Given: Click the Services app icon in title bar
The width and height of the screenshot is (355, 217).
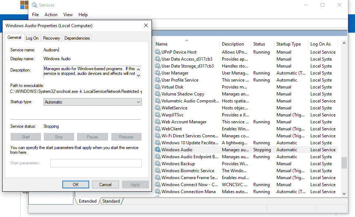Looking at the screenshot, I should [34, 5].
